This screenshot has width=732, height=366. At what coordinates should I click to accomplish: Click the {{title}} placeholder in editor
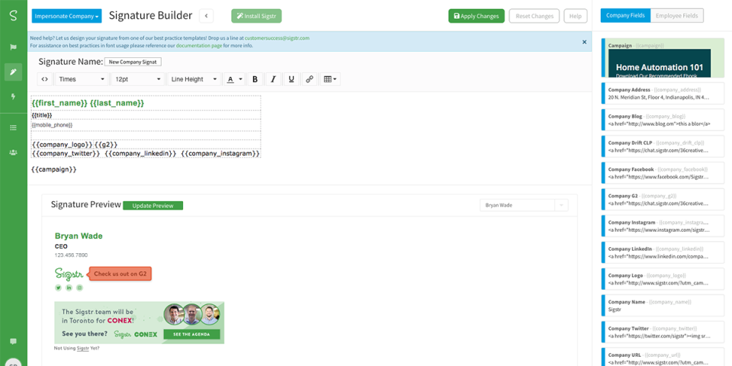click(41, 115)
